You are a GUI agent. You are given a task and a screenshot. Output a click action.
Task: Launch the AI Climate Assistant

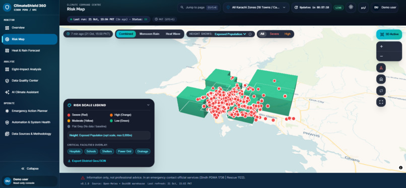(29, 92)
